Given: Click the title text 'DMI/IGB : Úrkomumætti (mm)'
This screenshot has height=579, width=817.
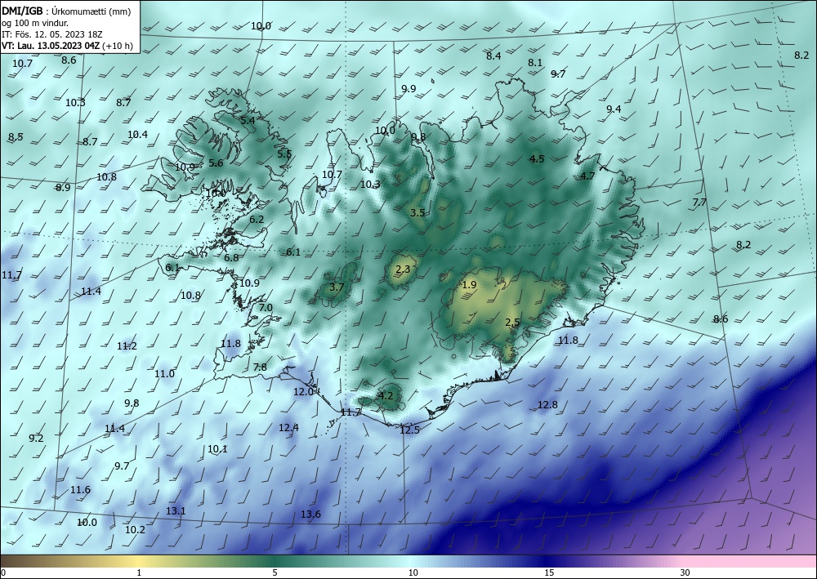Looking at the screenshot, I should (65, 11).
